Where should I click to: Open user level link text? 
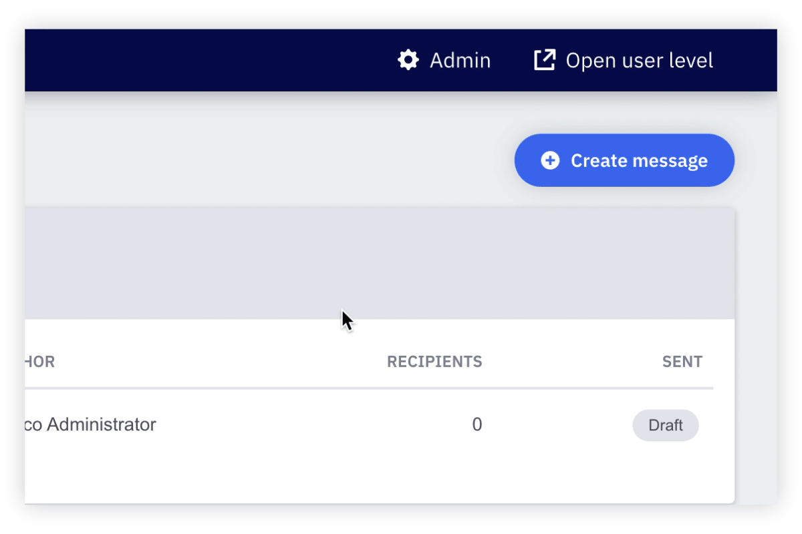click(x=639, y=61)
